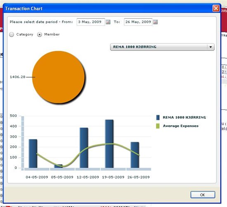Open the To date calendar picker
Screen dimensions: 227x207
coord(155,22)
